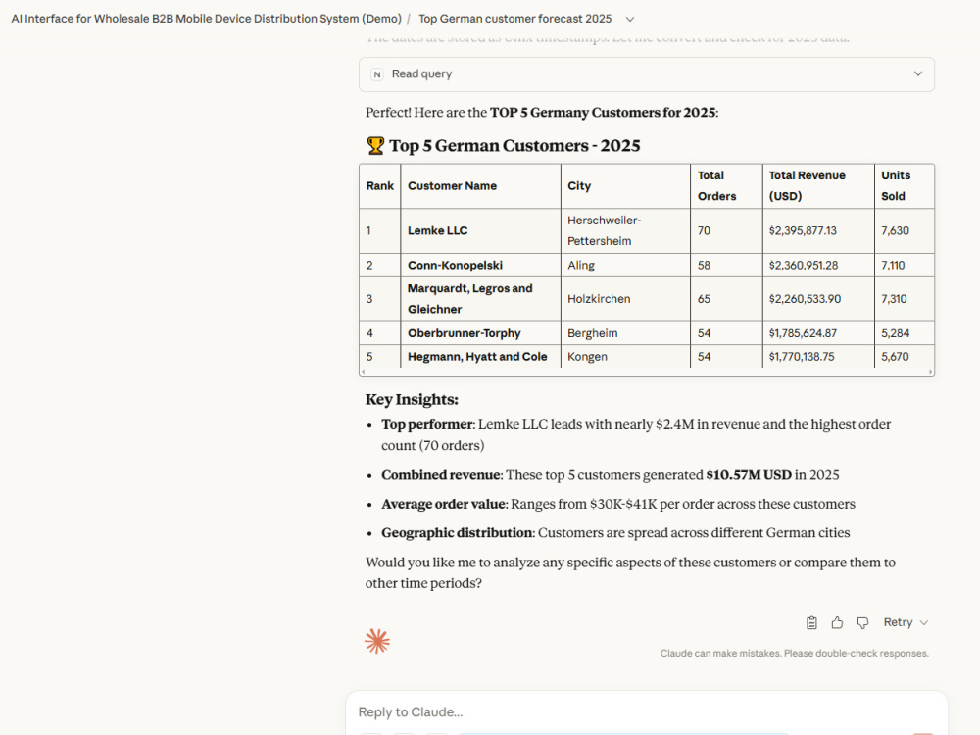Select the 'Oberbrunner-Torphy' customer cell
This screenshot has height=735, width=980.
coord(480,333)
